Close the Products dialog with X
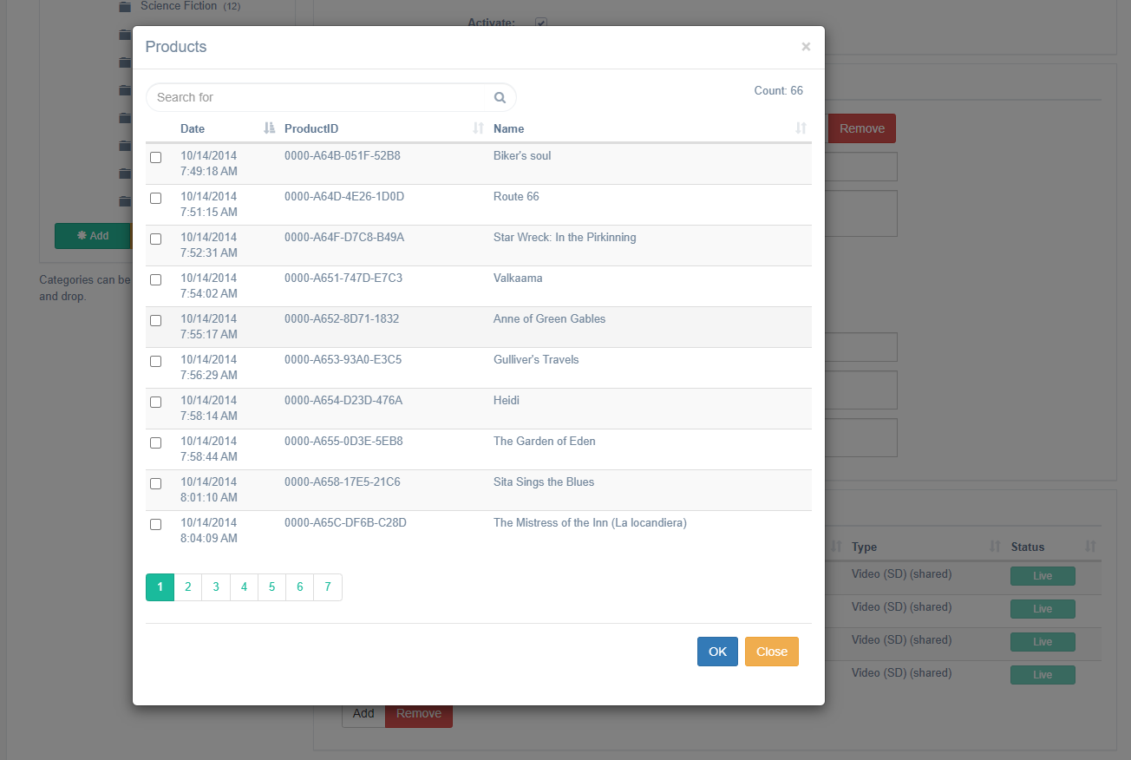Viewport: 1131px width, 760px height. 806,47
